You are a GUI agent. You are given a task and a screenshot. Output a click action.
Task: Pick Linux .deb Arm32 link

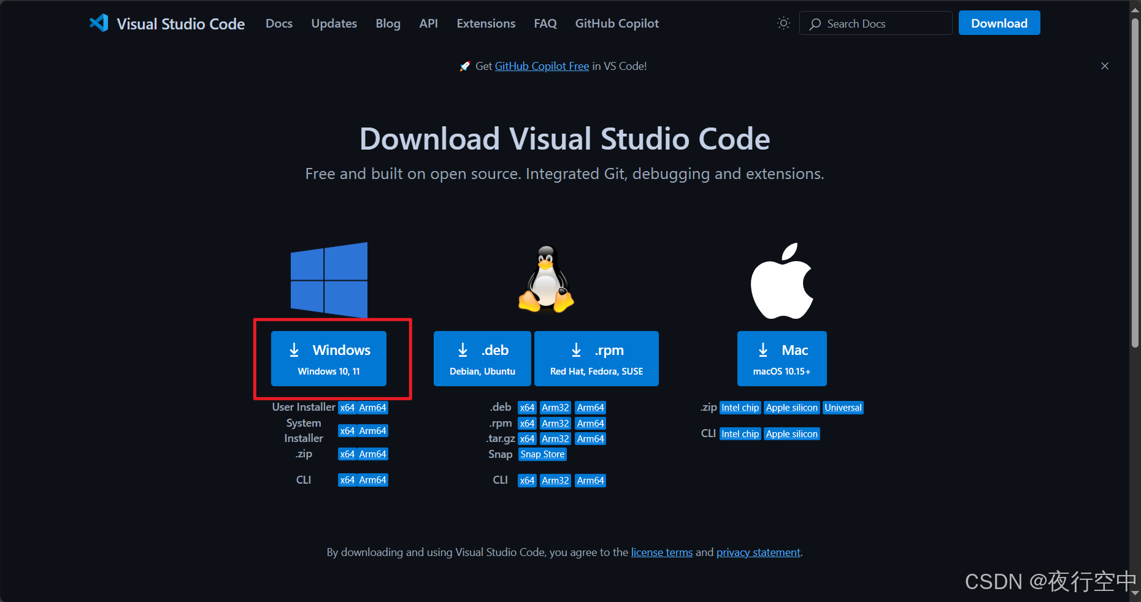pyautogui.click(x=555, y=408)
